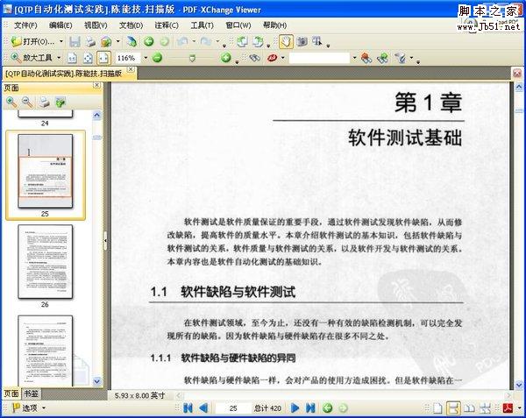This screenshot has height=418, width=526.
Task: Set Fit Page view
Action: point(88,58)
